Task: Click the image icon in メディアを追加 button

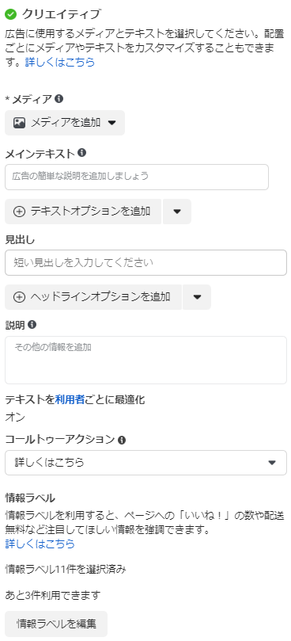Action: click(x=19, y=123)
